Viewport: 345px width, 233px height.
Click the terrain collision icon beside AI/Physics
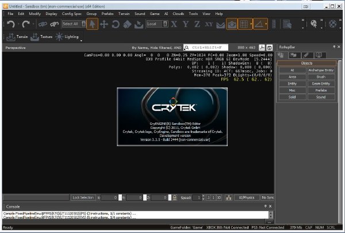(x=229, y=197)
